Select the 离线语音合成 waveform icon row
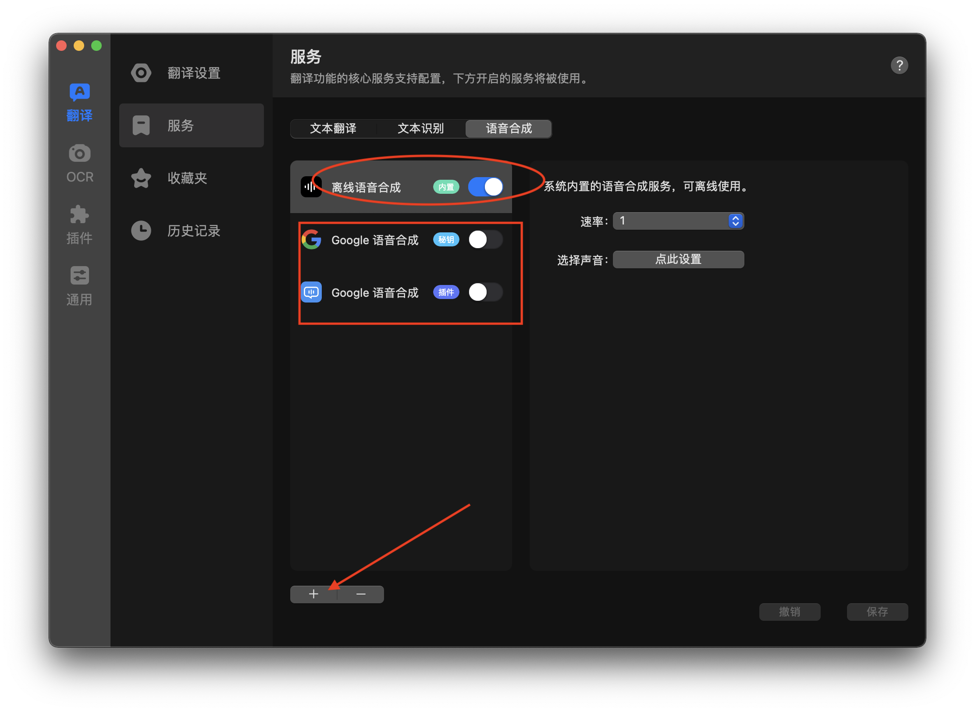The image size is (975, 712). pos(311,187)
